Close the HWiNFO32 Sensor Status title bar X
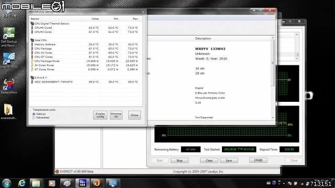This screenshot has height=188, width=335. tap(143, 12)
